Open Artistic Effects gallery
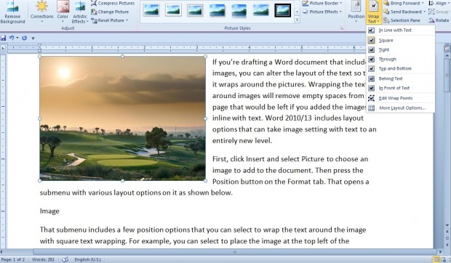 point(80,12)
